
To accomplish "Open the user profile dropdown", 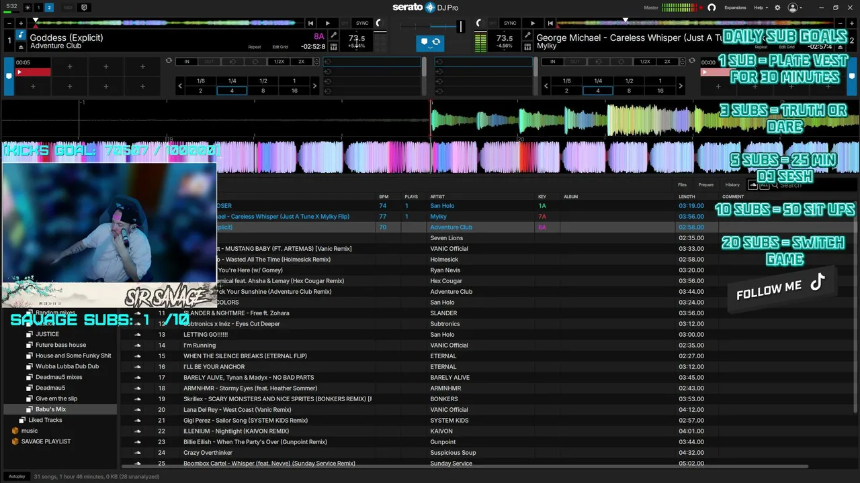I will click(795, 7).
